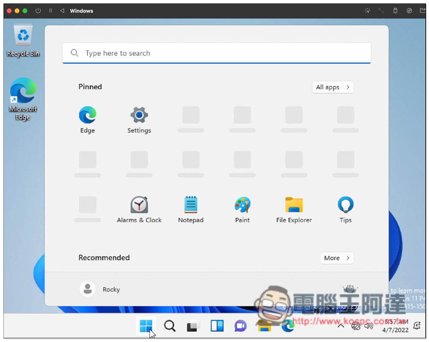Viewport: 429px width, 342px height.
Task: Show more Recommended items
Action: coord(337,258)
